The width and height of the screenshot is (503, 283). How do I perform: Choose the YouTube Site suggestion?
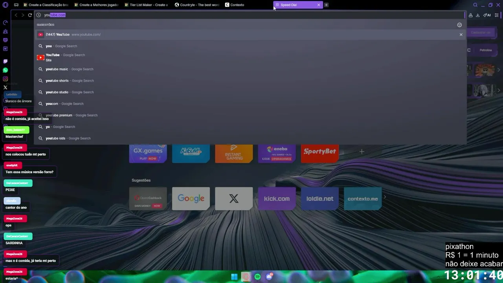250,57
